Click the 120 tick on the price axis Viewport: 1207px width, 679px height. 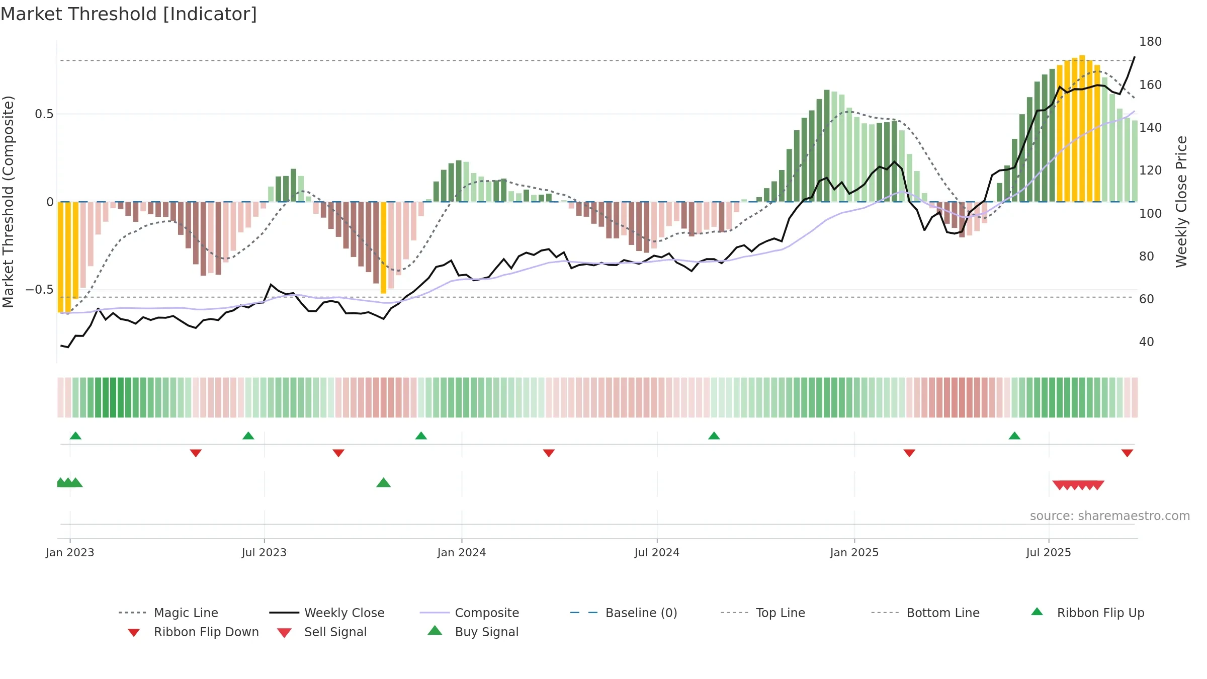coord(1151,170)
